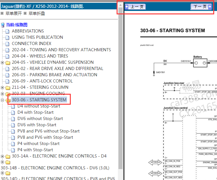Open D4 without Stop-Start diagram
The height and width of the screenshot is (180, 217).
[39, 106]
